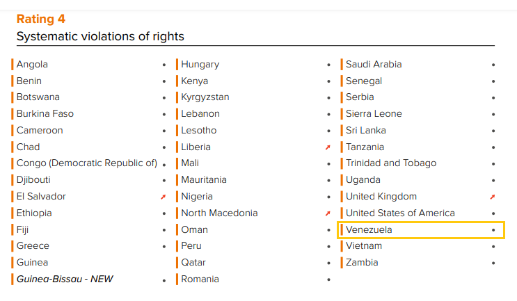Choose Kyrgyzstan from the list
This screenshot has height=301, width=517.
click(205, 97)
